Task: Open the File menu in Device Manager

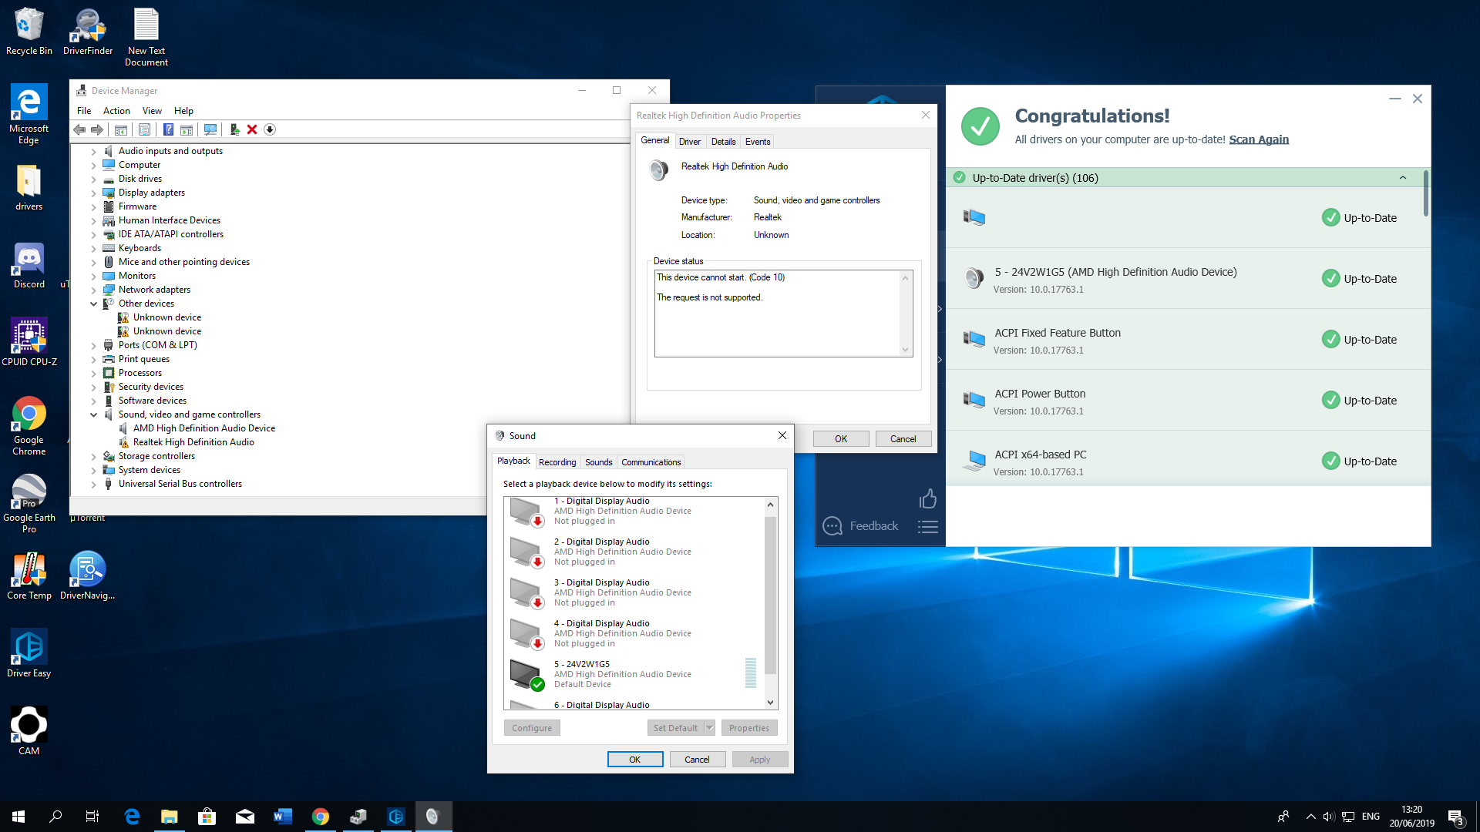Action: coord(84,111)
